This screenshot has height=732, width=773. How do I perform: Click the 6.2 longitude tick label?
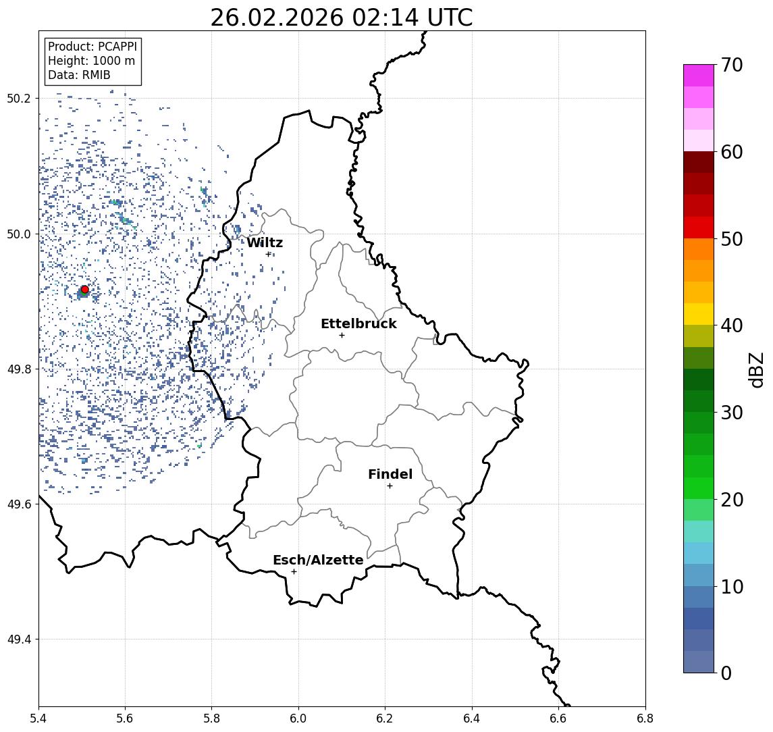point(385,718)
